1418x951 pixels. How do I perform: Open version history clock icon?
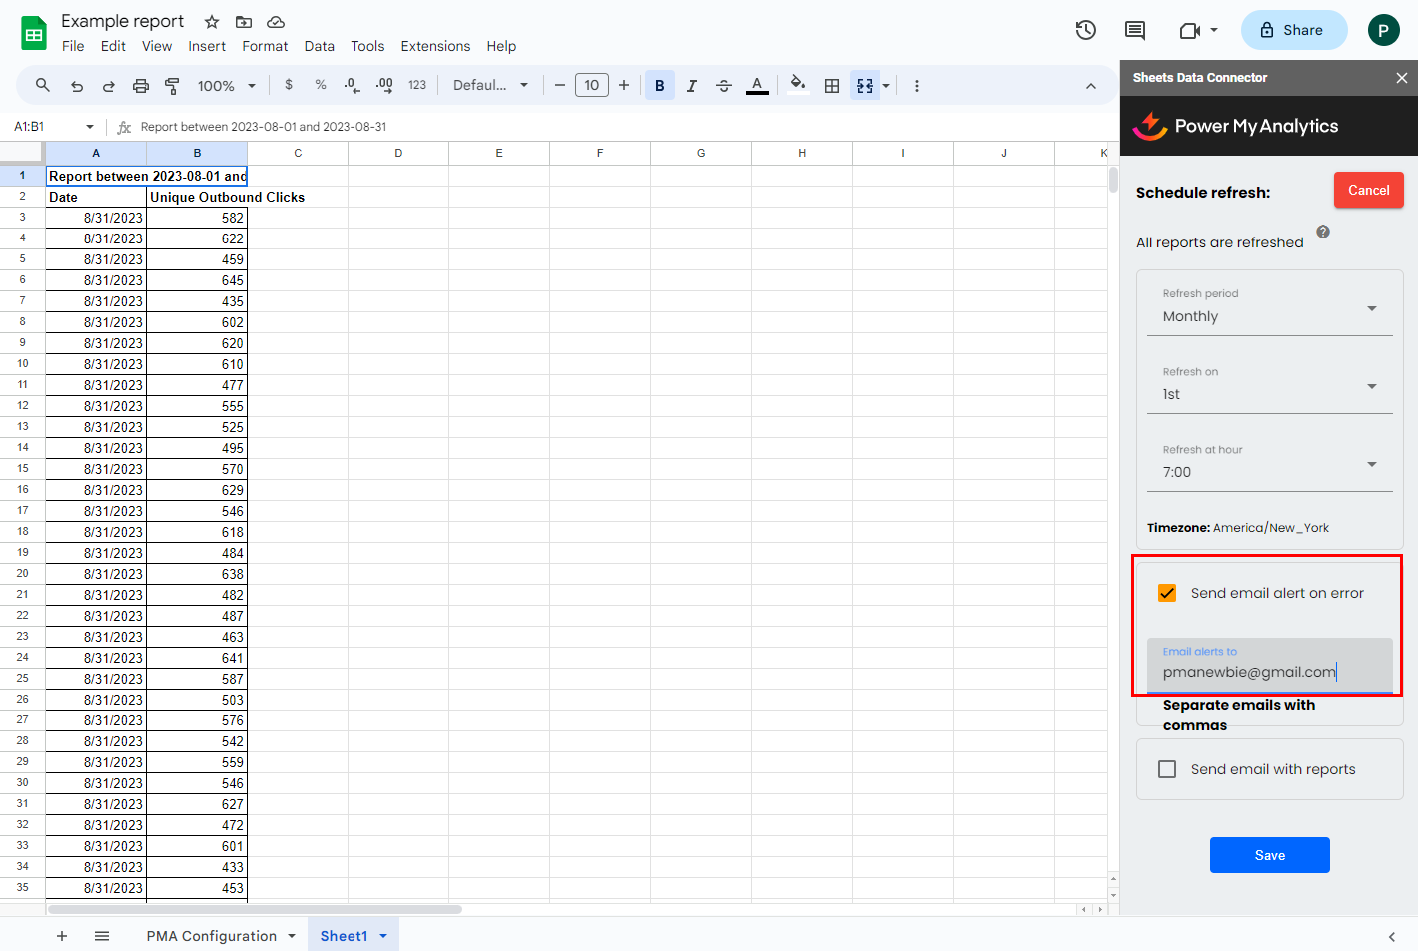[1085, 30]
